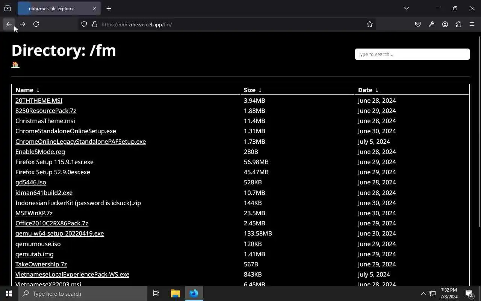Open ChromeOnlineLegacyStandalonePAFSetup.exe link

coord(80,141)
